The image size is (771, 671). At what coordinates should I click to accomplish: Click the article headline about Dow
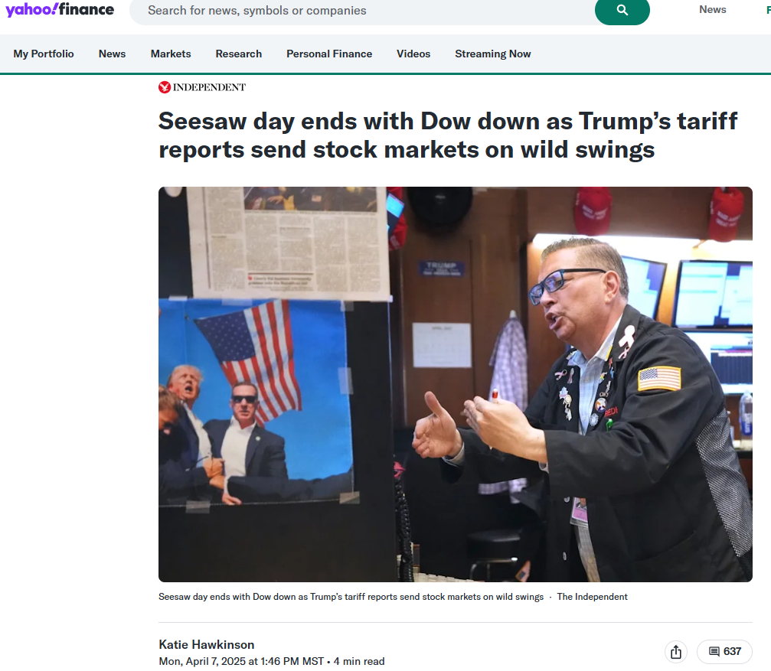448,135
